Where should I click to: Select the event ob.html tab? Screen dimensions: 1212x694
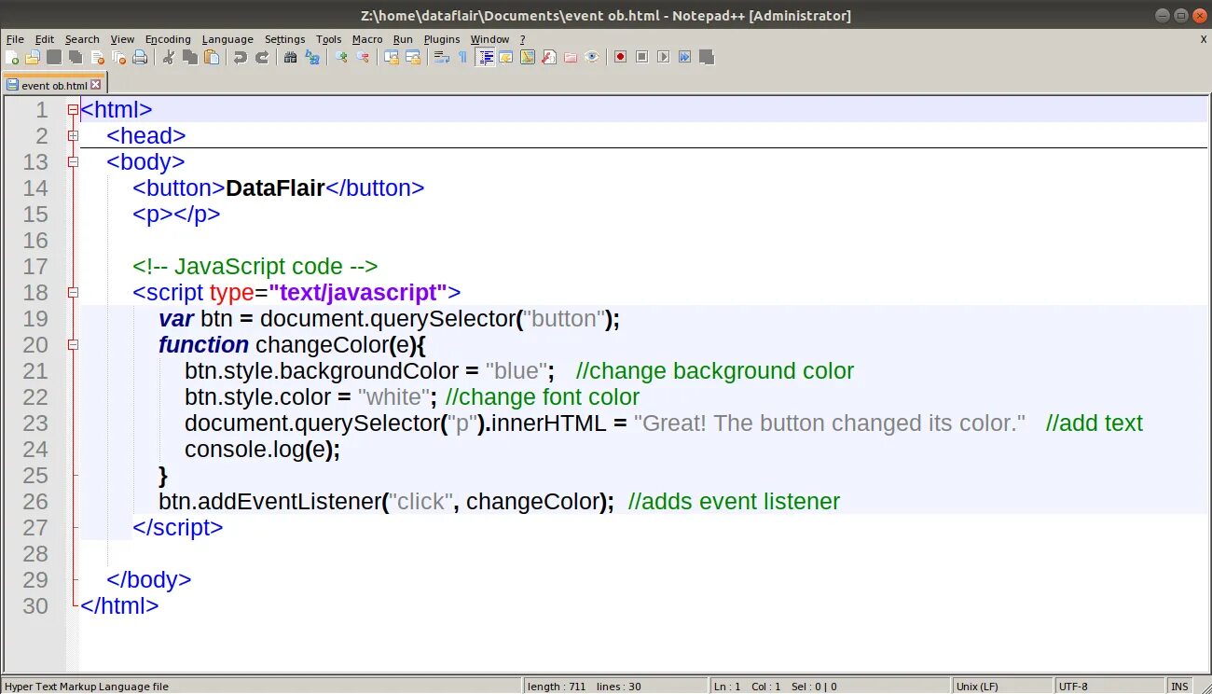point(53,85)
